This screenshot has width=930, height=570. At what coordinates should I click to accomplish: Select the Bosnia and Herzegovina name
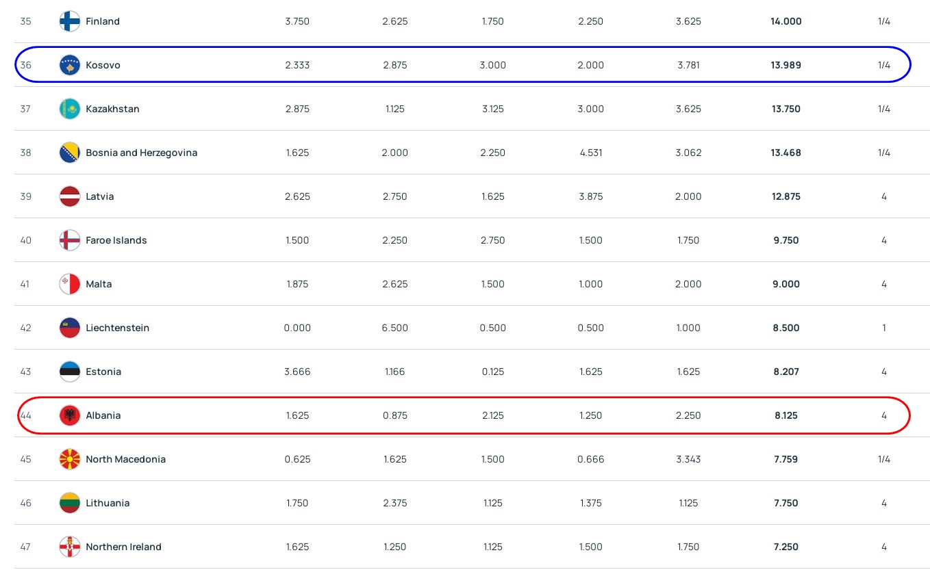click(141, 153)
